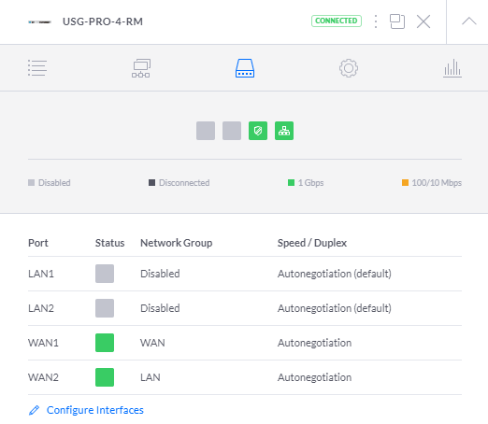
Task: Open the Statistics bar-chart tab
Action: click(x=452, y=68)
